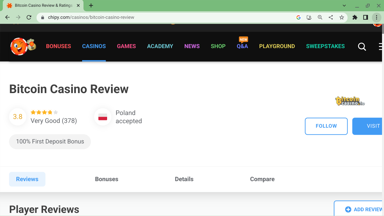Switch to the Bonuses tab below review
This screenshot has width=384, height=216.
(x=107, y=179)
